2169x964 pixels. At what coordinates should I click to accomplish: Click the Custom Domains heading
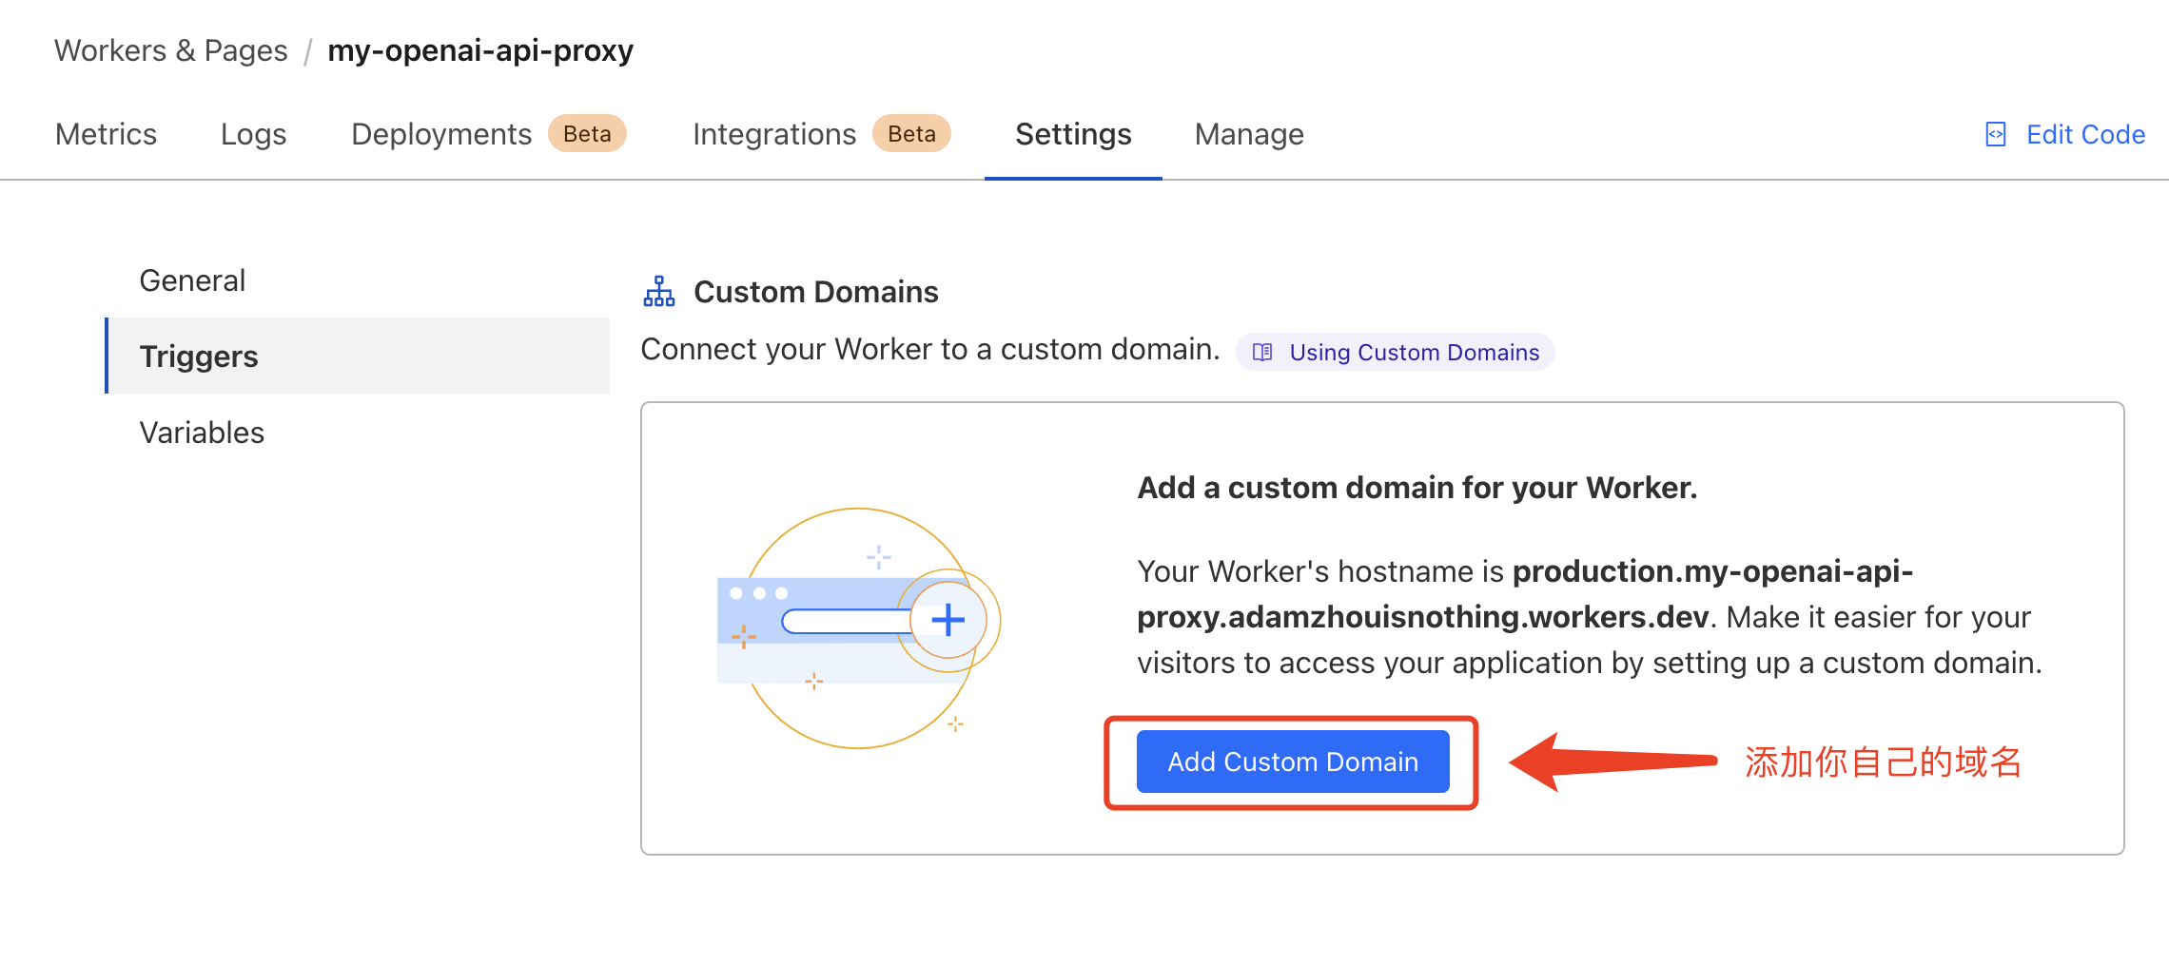point(816,292)
